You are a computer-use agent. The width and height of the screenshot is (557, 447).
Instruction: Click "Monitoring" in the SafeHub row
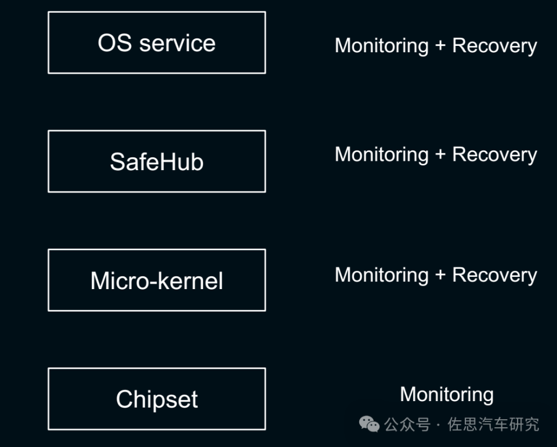(381, 154)
